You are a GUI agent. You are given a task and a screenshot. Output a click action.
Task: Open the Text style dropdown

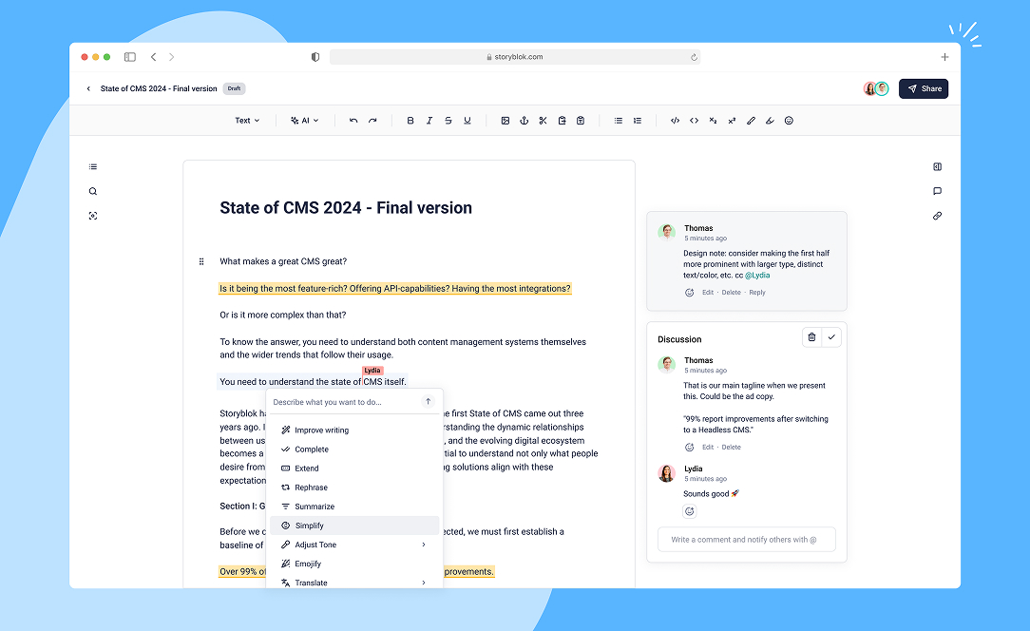pyautogui.click(x=247, y=121)
